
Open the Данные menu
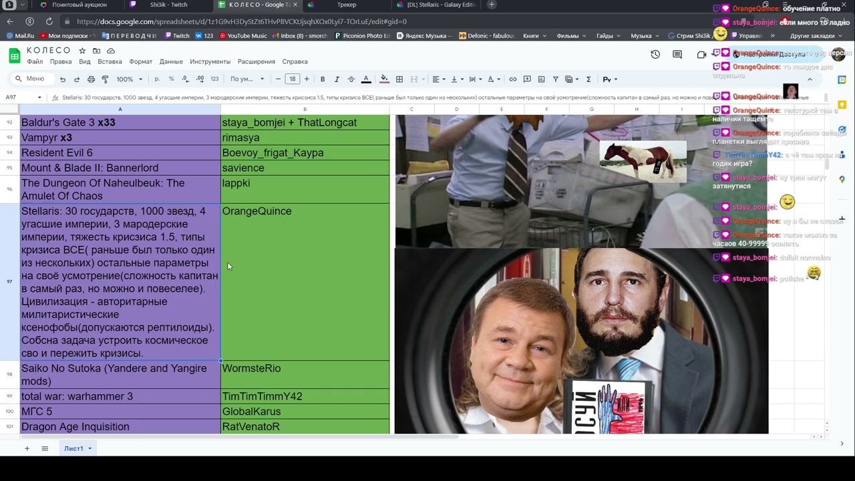[x=171, y=61]
